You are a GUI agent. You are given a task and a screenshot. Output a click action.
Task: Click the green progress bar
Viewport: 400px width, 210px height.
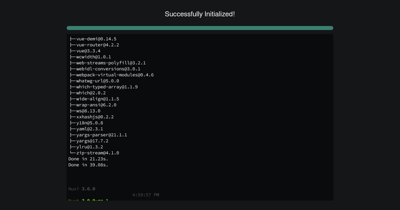pyautogui.click(x=200, y=28)
